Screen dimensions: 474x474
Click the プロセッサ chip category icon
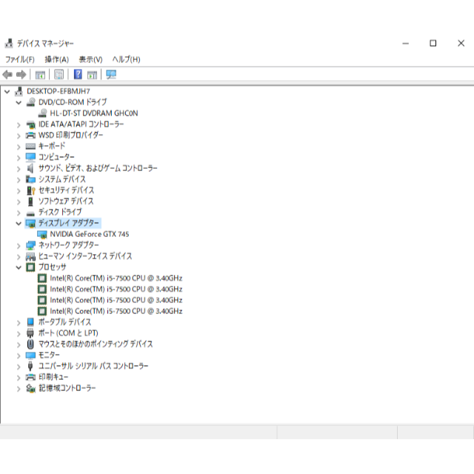30,267
